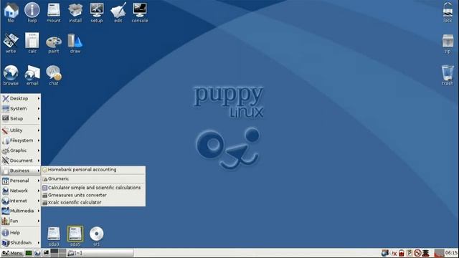This screenshot has height=258, width=459.
Task: Launch Homebank personal accounting
Action: point(93,170)
